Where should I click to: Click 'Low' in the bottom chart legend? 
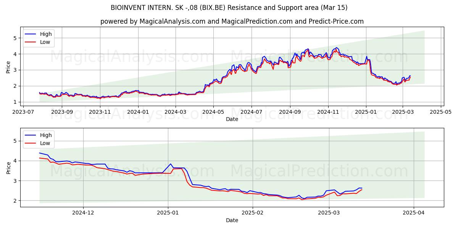point(45,143)
